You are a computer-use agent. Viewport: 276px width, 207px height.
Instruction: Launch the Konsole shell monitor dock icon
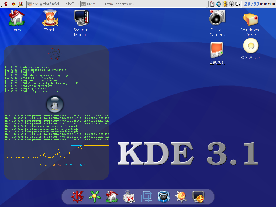pyautogui.click(x=198, y=196)
